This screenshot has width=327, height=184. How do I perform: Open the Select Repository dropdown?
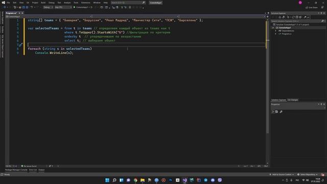pyautogui.click(x=308, y=174)
